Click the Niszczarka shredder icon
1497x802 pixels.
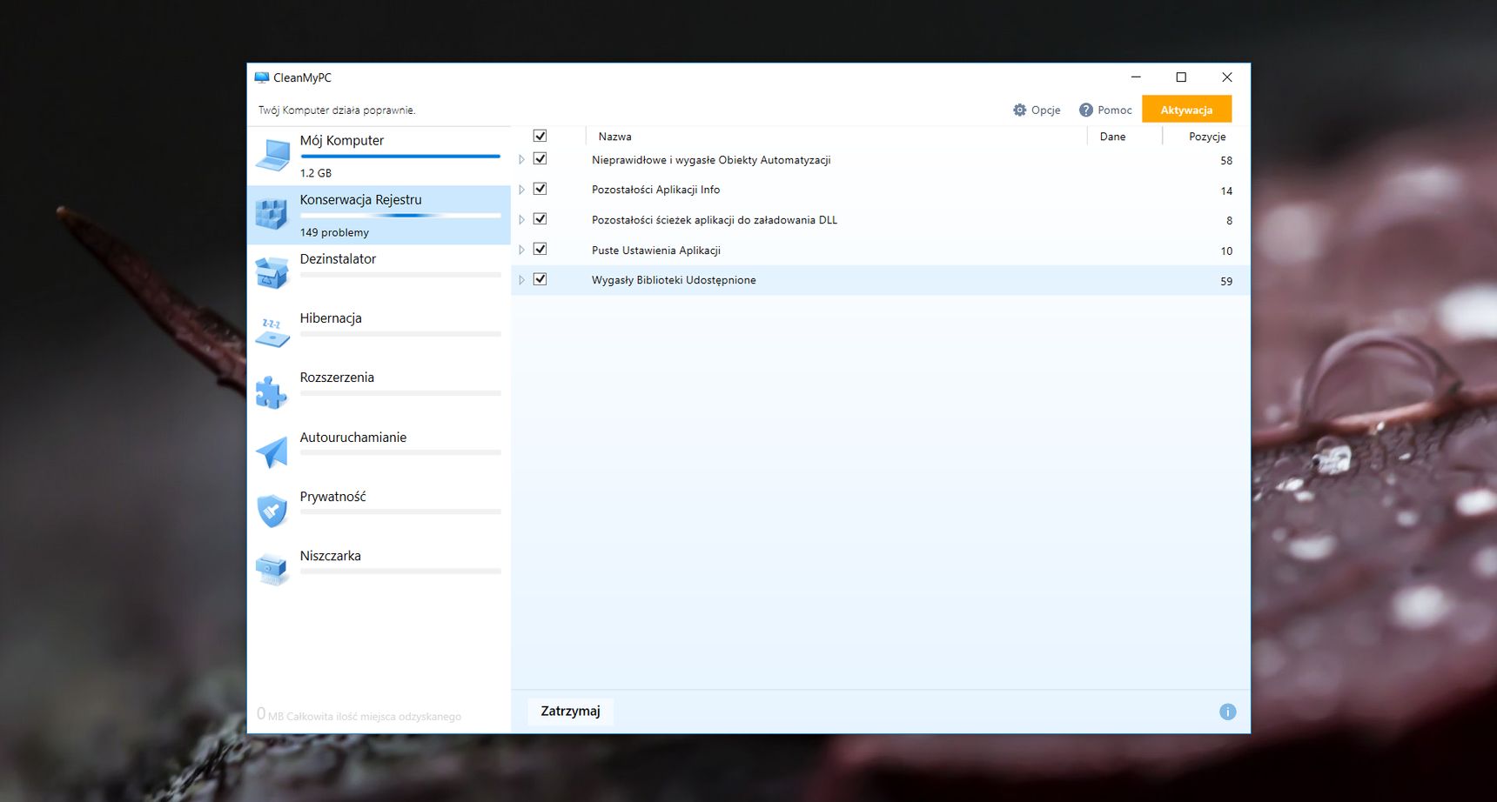(272, 570)
